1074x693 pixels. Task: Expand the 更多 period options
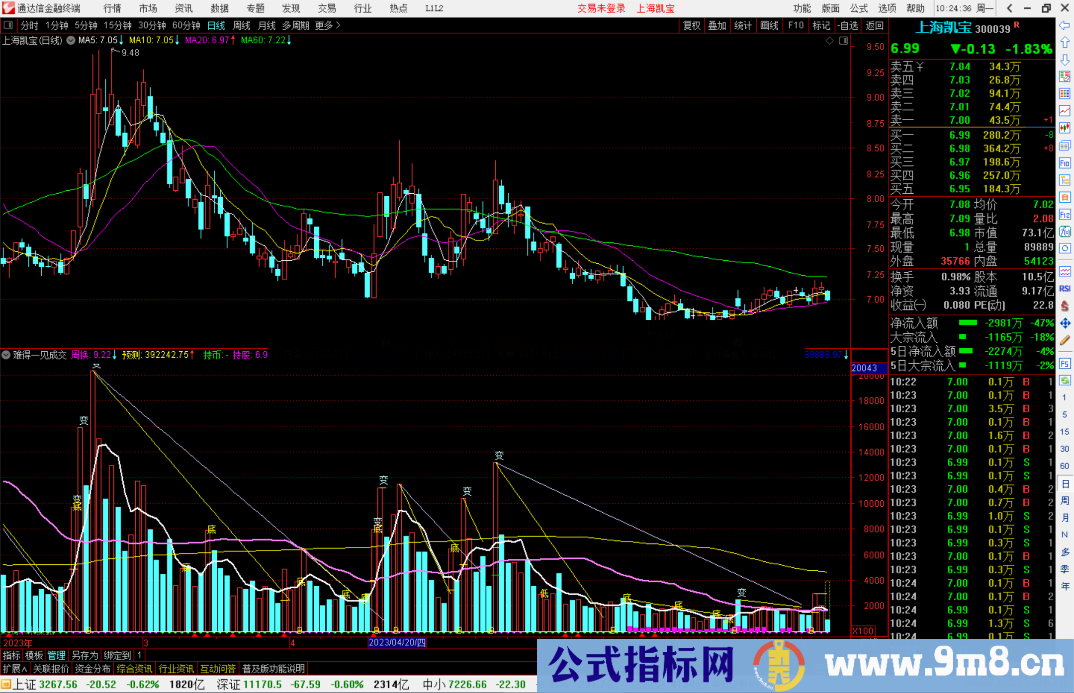click(x=328, y=25)
